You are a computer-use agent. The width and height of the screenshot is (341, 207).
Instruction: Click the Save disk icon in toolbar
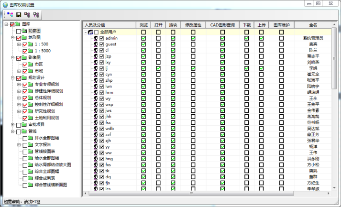click(18, 15)
